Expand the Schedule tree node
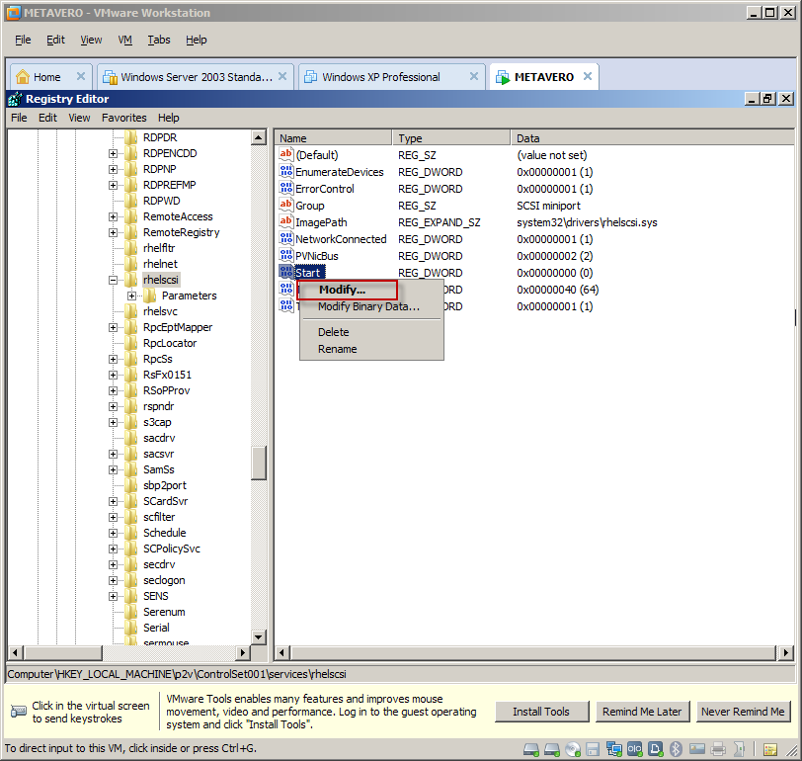Viewport: 802px width, 761px height. pos(113,534)
